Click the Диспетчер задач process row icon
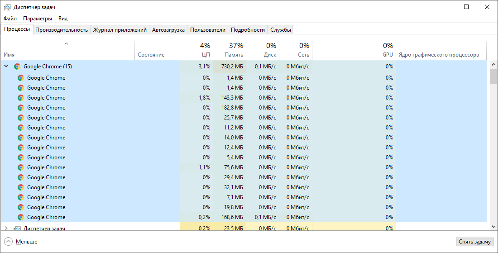The image size is (498, 253). pos(17,228)
